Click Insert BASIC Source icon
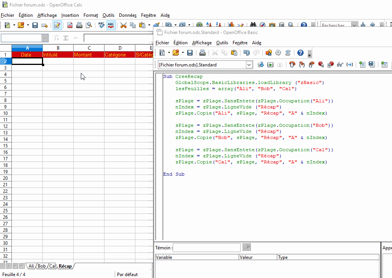 pyautogui.click(x=362, y=65)
